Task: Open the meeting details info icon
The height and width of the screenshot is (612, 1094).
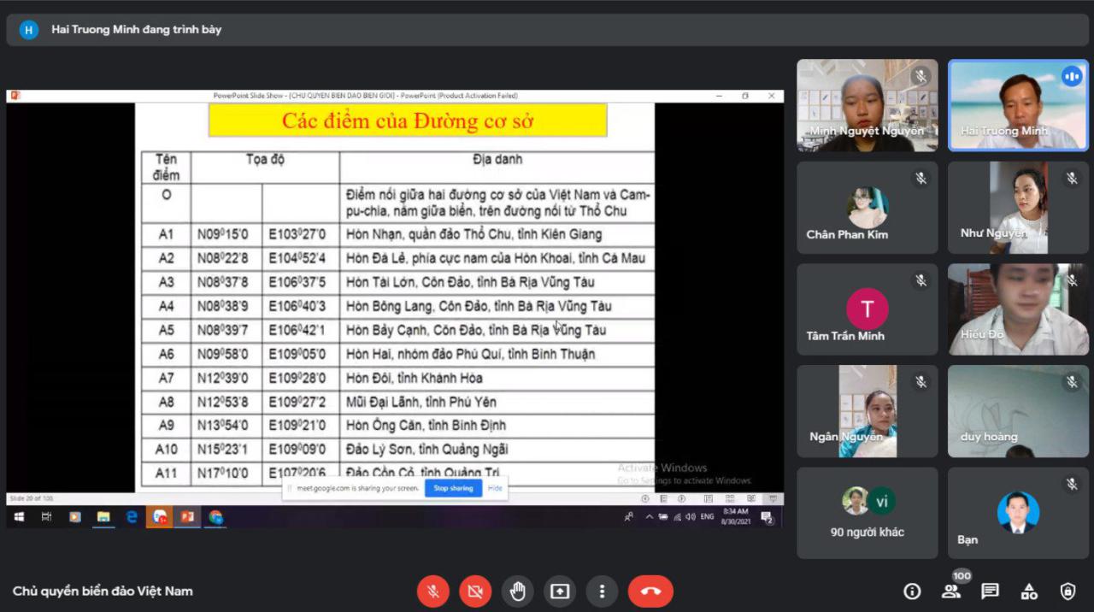Action: [x=912, y=591]
